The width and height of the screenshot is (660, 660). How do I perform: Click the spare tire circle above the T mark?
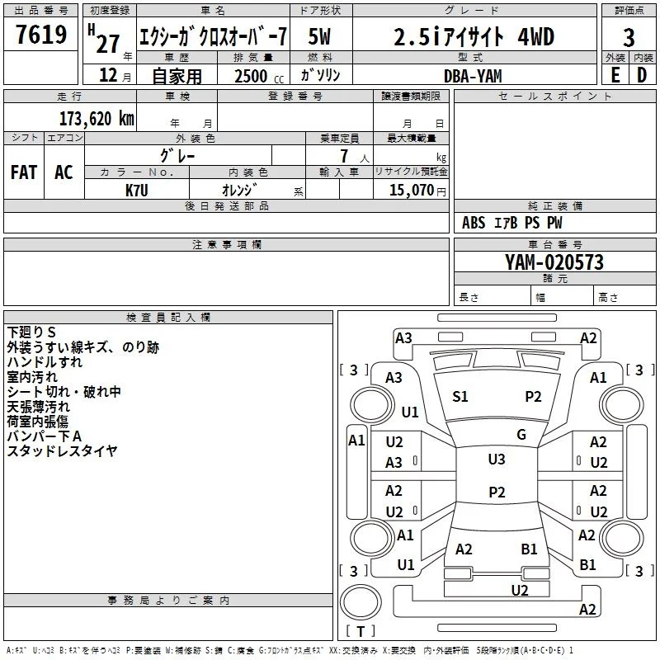(361, 603)
